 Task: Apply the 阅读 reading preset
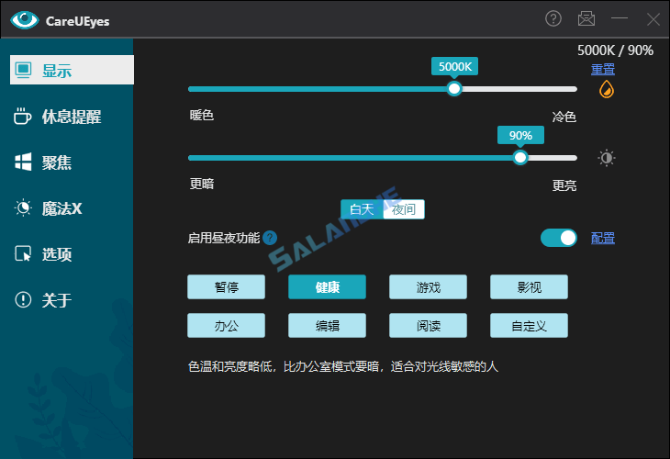[x=428, y=326]
